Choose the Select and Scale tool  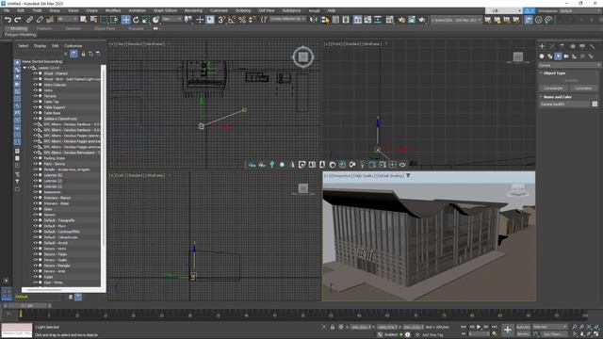pyautogui.click(x=146, y=20)
